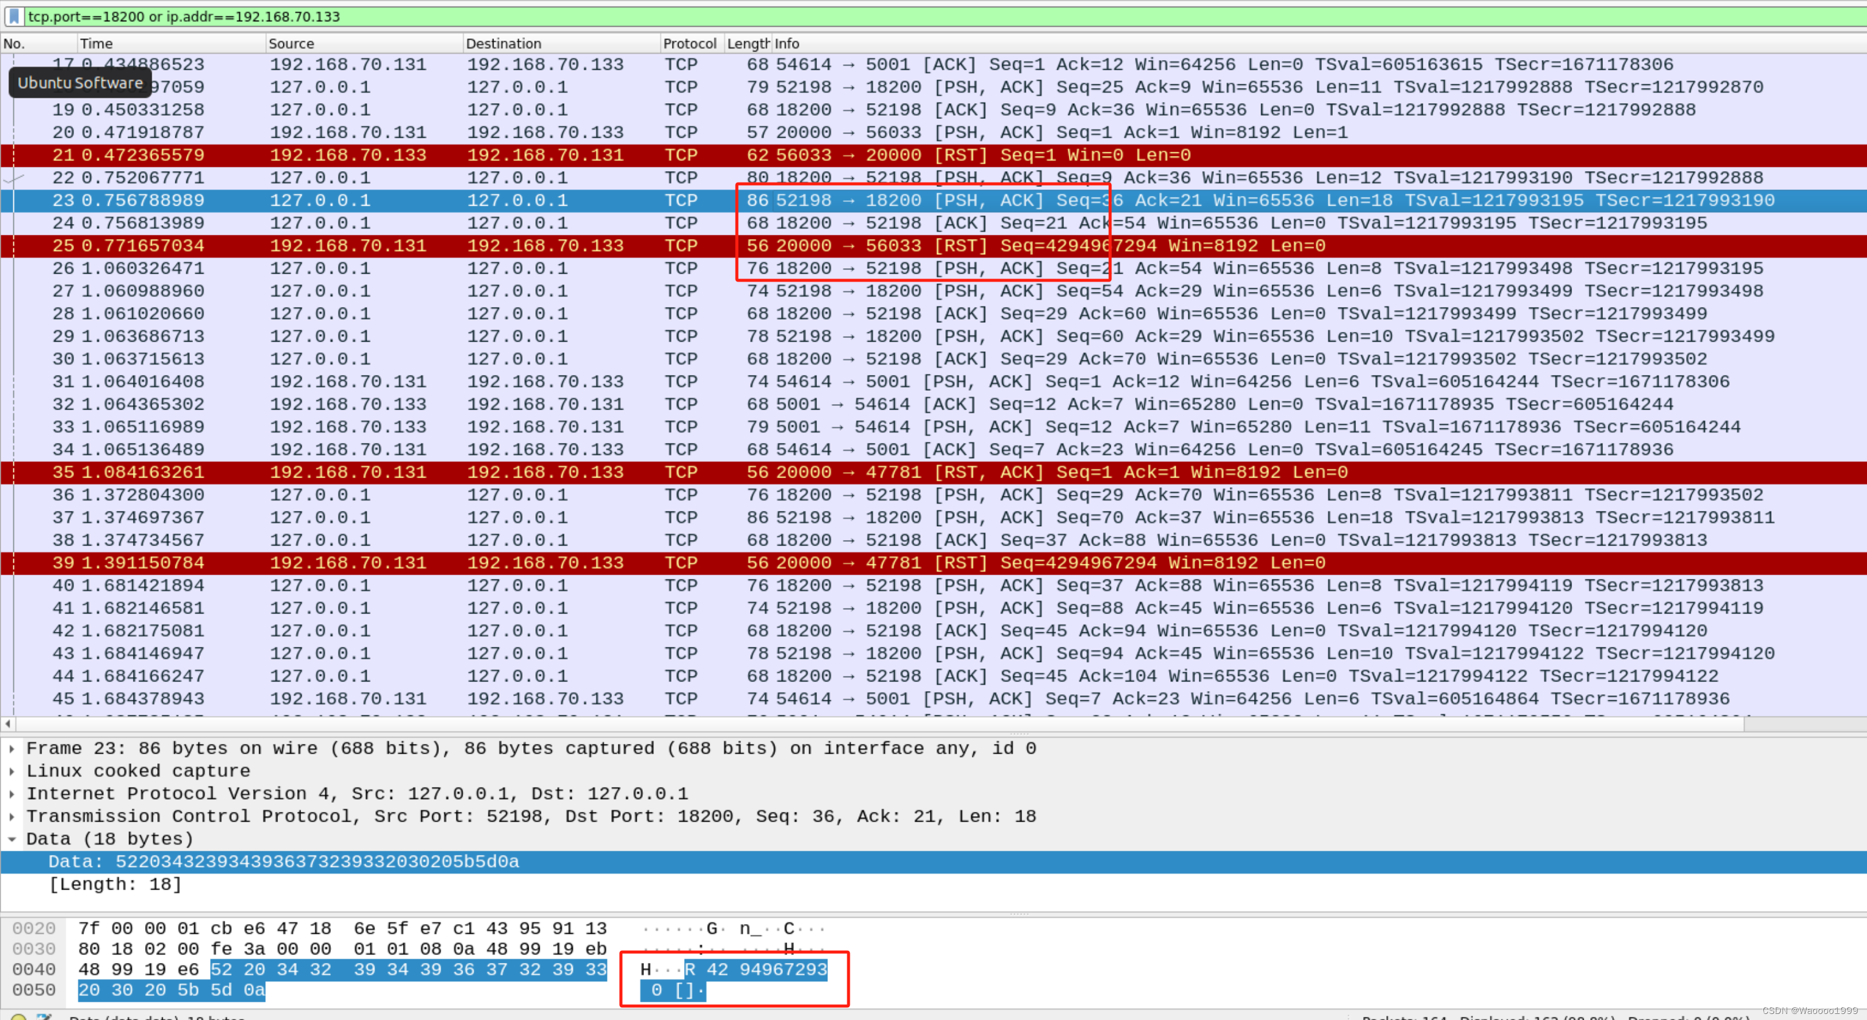Click ASCII text 'R 42 94967293' in hex pane
Viewport: 1867px width, 1020px height.
tap(756, 969)
